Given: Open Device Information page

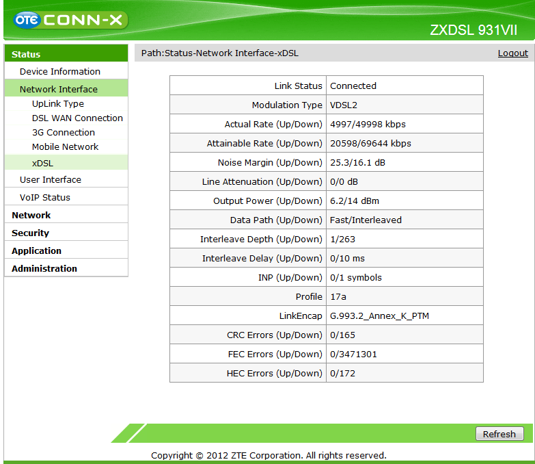Looking at the screenshot, I should tap(59, 71).
